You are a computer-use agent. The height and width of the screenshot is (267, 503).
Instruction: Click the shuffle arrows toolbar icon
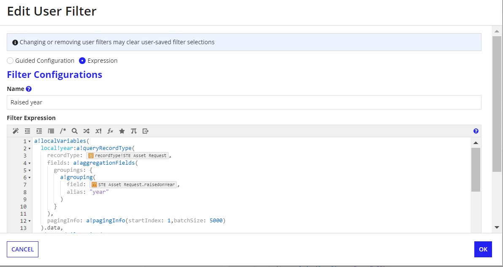(86, 131)
